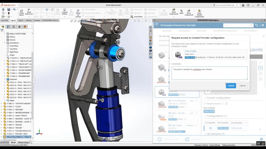
Task: Open the DisplayManager tab icon
Action: point(25,27)
